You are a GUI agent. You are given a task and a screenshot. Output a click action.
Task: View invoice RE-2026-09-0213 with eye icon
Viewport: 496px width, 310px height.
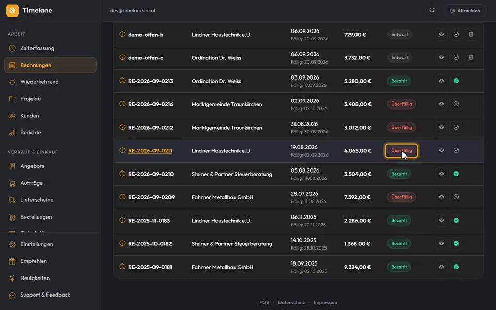(x=441, y=81)
